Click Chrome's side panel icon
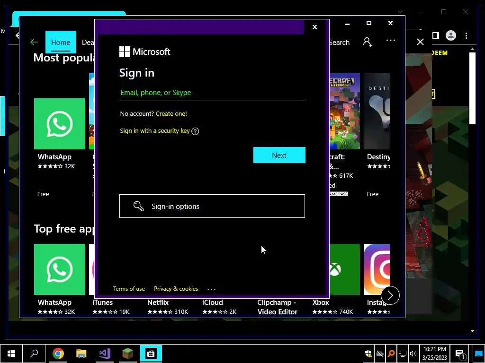 [x=436, y=35]
